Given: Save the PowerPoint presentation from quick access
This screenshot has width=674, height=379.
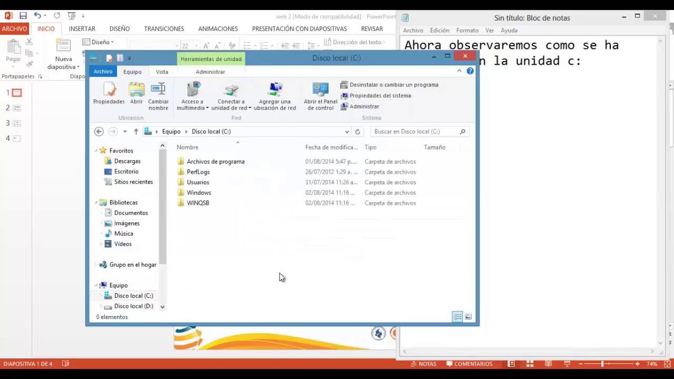Looking at the screenshot, I should coord(23,16).
